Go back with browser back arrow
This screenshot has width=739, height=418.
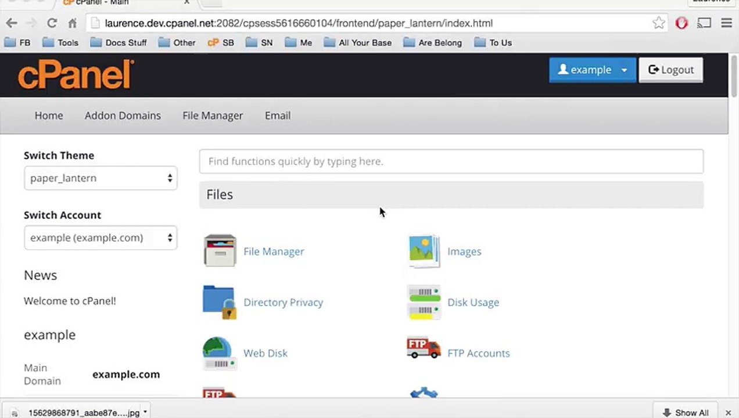[12, 23]
